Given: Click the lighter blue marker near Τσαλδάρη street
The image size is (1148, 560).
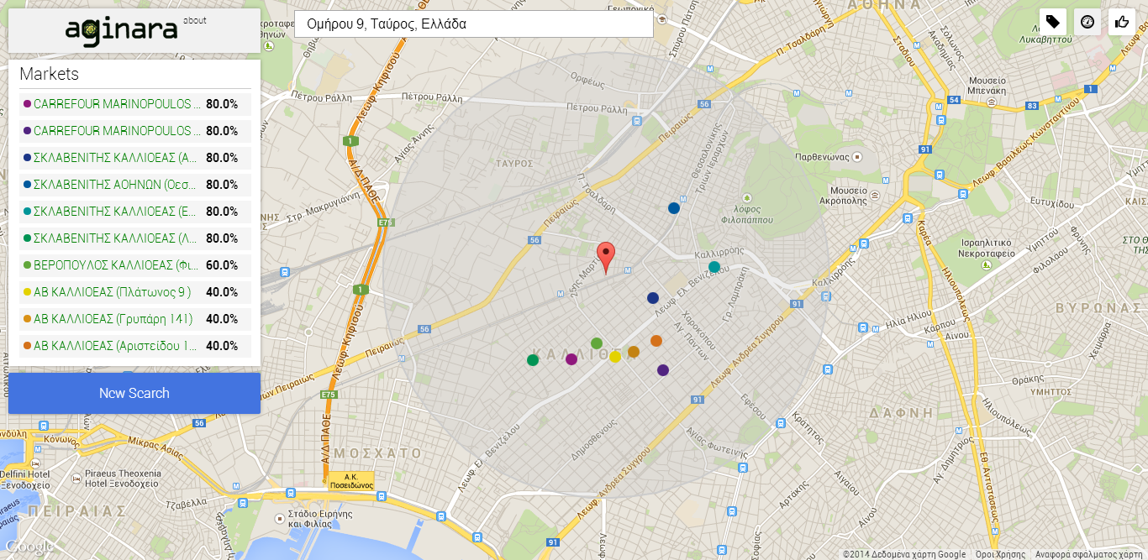Looking at the screenshot, I should pos(674,208).
